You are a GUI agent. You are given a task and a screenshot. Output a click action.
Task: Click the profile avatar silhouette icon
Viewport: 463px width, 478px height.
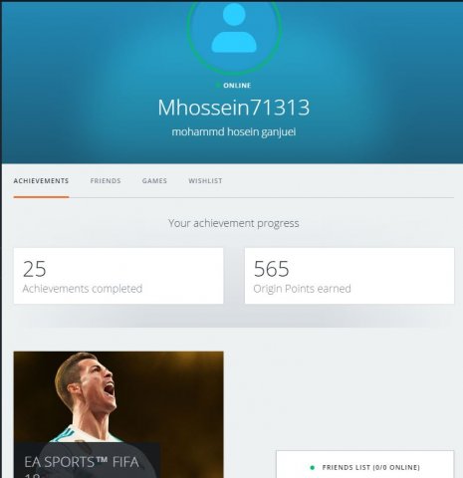234,29
